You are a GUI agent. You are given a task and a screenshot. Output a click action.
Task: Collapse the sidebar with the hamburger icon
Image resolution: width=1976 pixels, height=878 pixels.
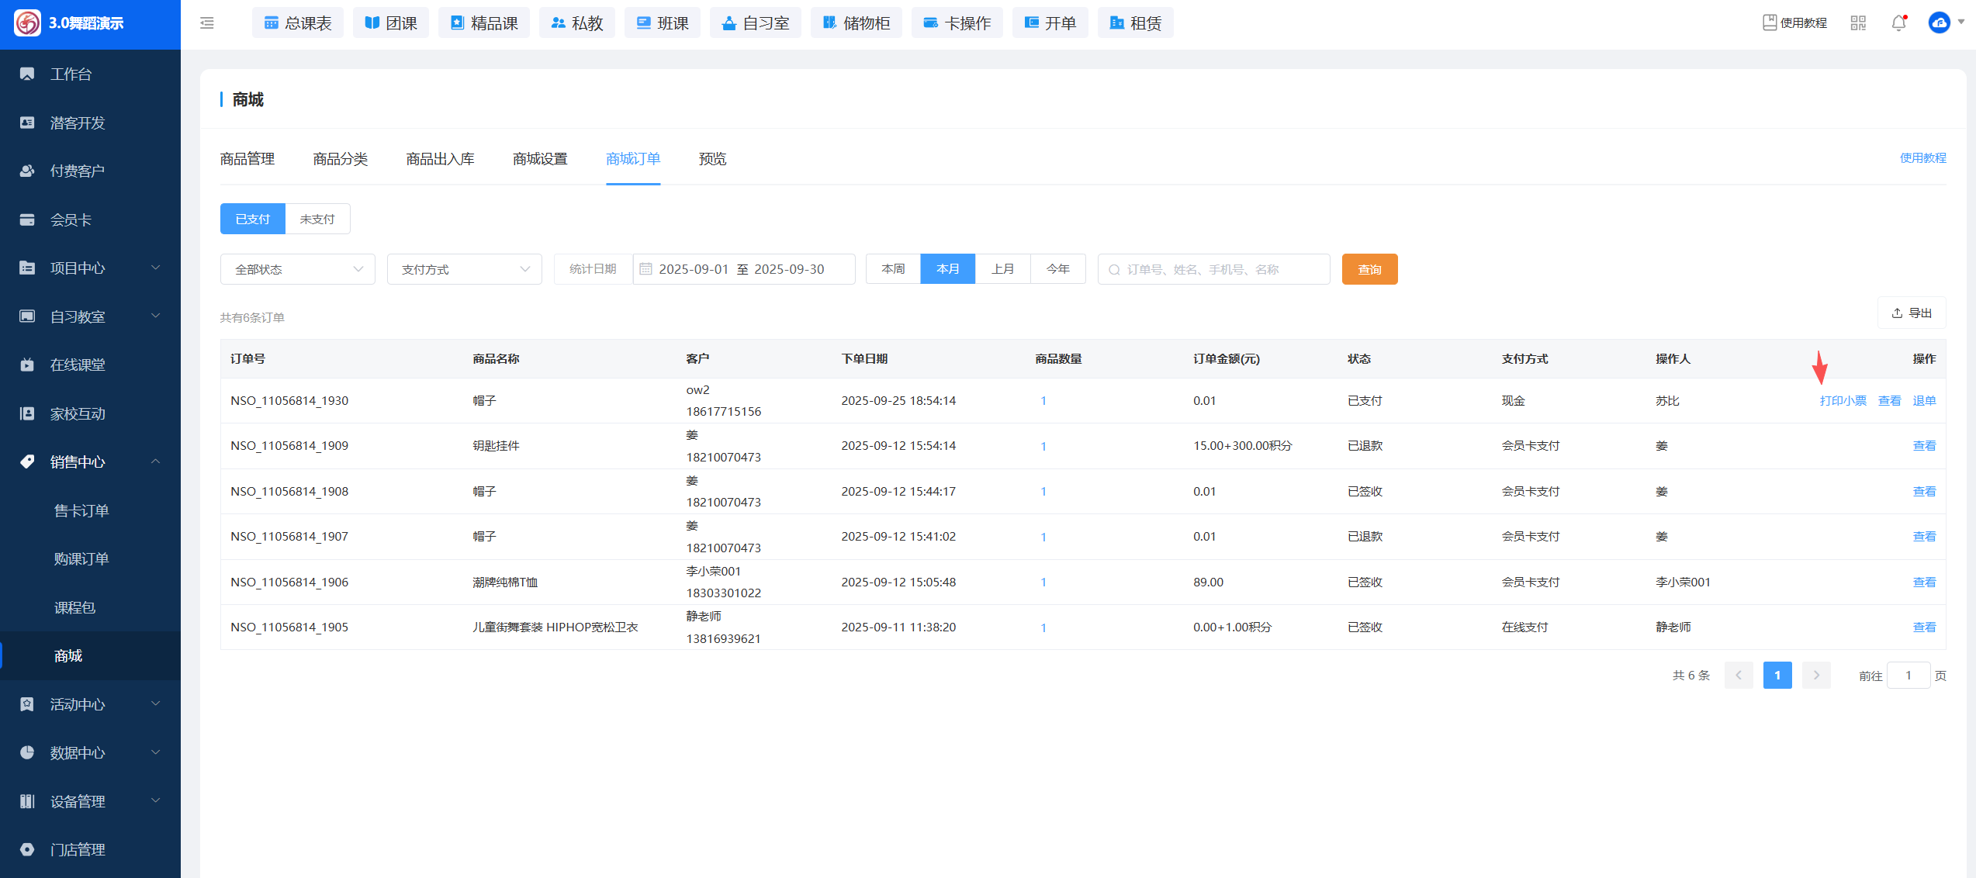pyautogui.click(x=206, y=23)
